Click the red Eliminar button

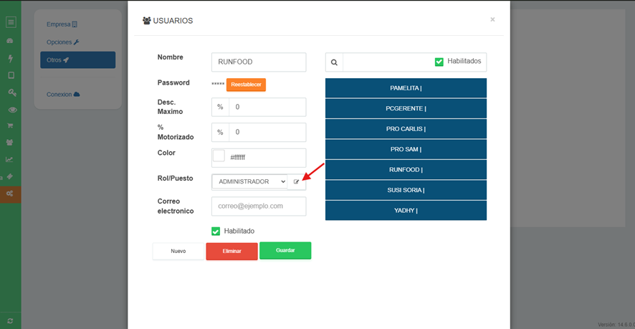(x=231, y=251)
